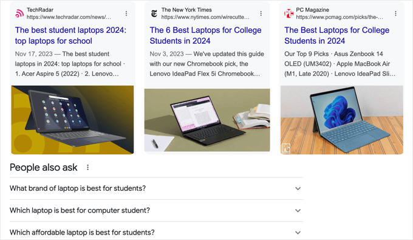This screenshot has width=413, height=240.
Task: Click the 'Our Top 9 Picks' snippet text
Action: coord(306,54)
